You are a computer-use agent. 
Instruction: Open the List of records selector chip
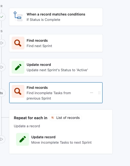click(65, 118)
